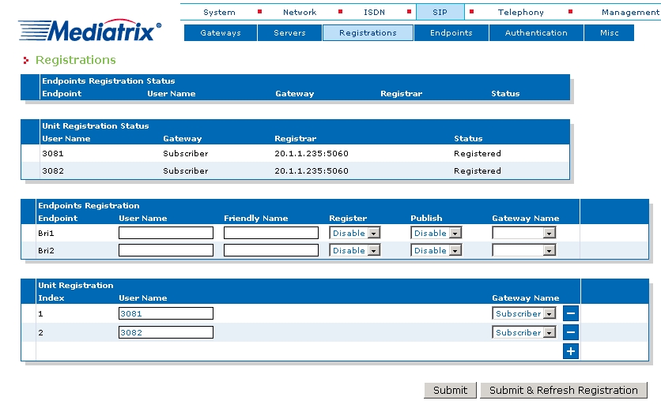Open the Management menu
Image resolution: width=661 pixels, height=408 pixels.
(631, 12)
